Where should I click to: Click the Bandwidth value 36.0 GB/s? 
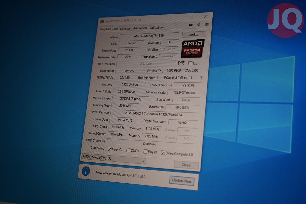183,107
